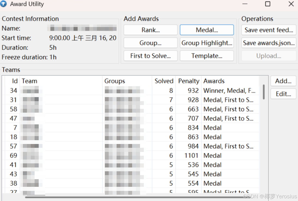Click penalty value 536
The height and width of the screenshot is (201, 298).
193,165
